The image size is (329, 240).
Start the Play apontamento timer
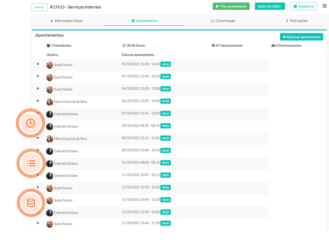coord(231,6)
